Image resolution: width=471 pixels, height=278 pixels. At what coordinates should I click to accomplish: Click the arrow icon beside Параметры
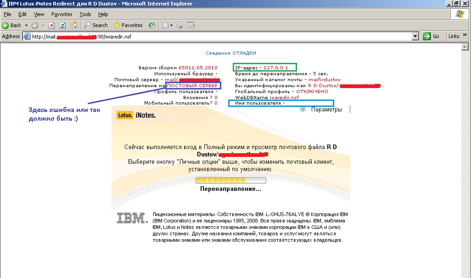click(x=303, y=109)
